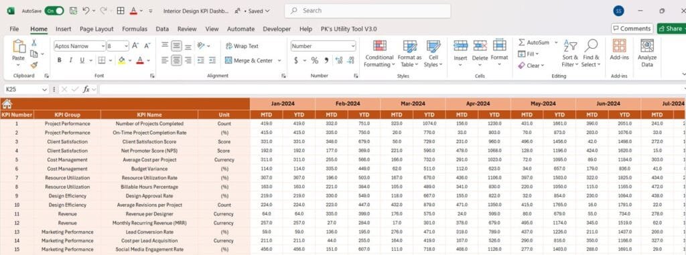Viewport: 686px width, 255px height.
Task: Switch to the Data tab
Action: [x=162, y=29]
